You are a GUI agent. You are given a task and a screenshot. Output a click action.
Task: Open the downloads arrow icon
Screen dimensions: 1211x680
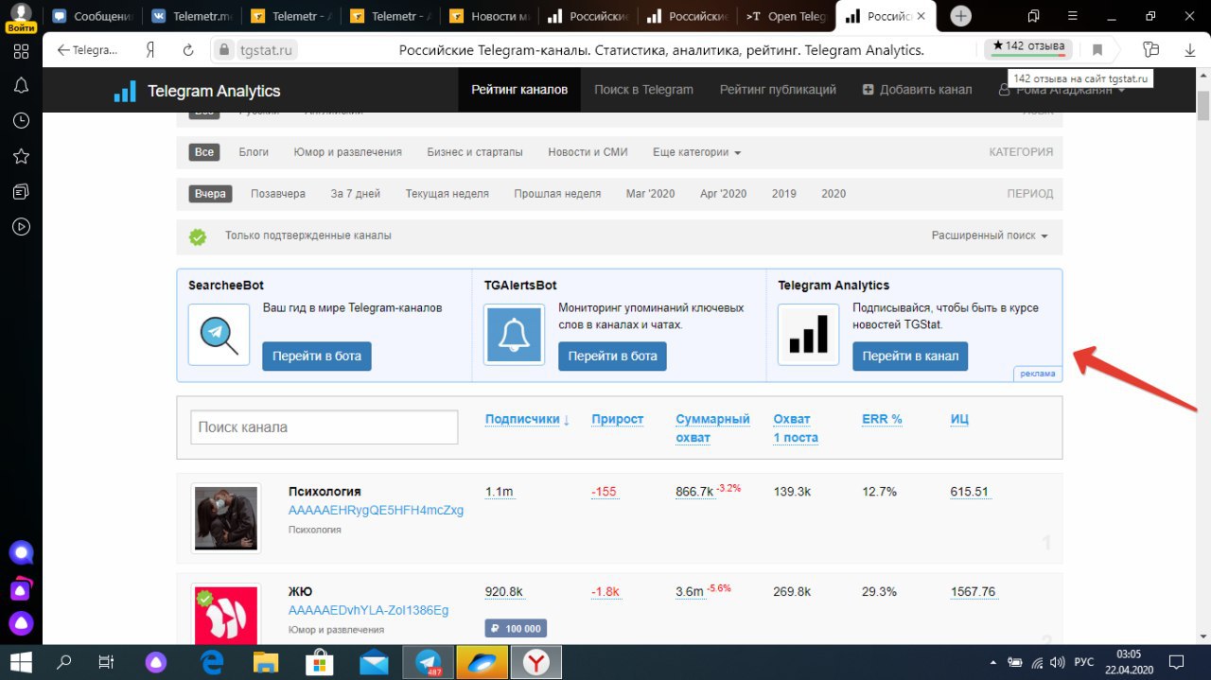tap(1190, 50)
